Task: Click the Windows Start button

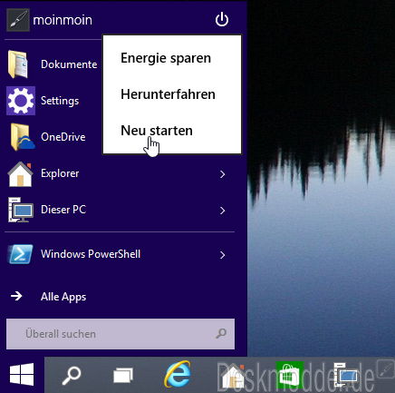Action: (x=22, y=375)
